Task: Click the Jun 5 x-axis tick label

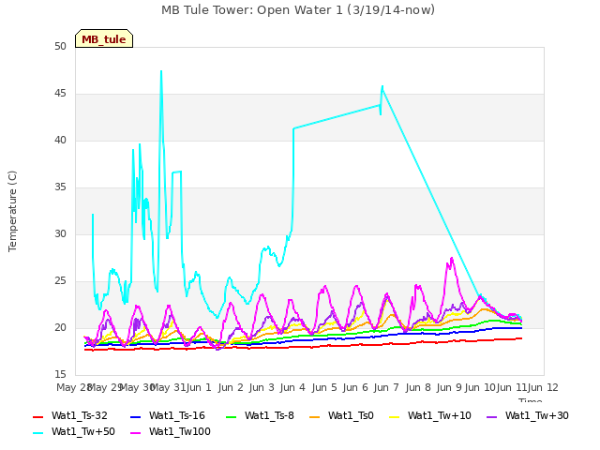Action: point(324,387)
